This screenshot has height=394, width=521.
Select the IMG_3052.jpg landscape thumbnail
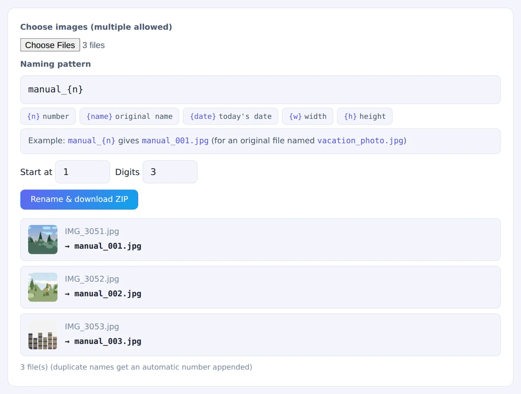(43, 287)
